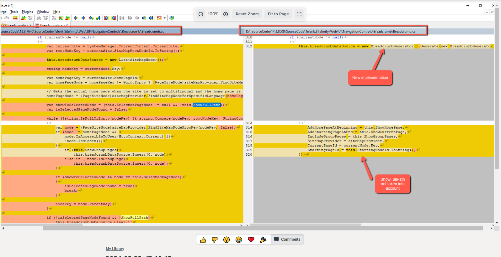Switch to the Breadcrumb.cs x 2 tab
This screenshot has width=501, height=257.
pyautogui.click(x=52, y=25)
